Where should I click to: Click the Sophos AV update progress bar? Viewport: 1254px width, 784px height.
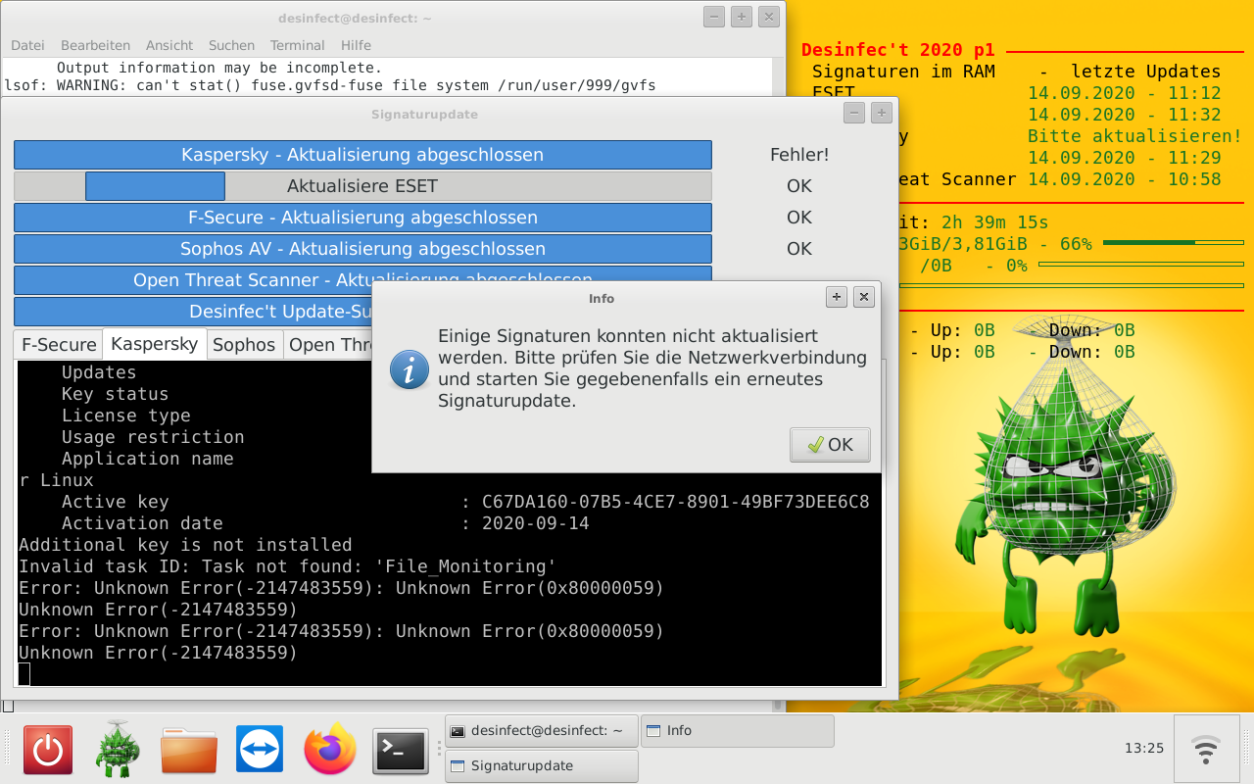point(362,249)
